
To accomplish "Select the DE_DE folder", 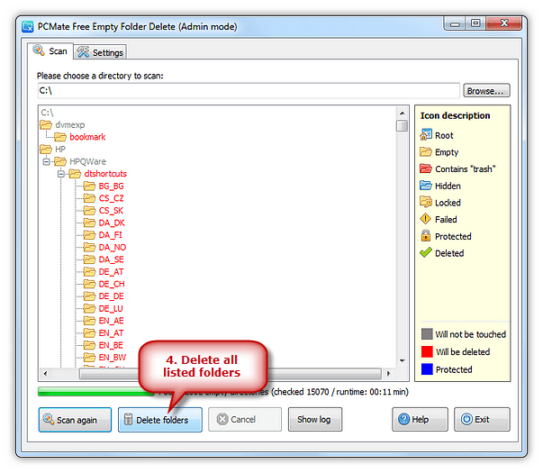I will pyautogui.click(x=111, y=296).
